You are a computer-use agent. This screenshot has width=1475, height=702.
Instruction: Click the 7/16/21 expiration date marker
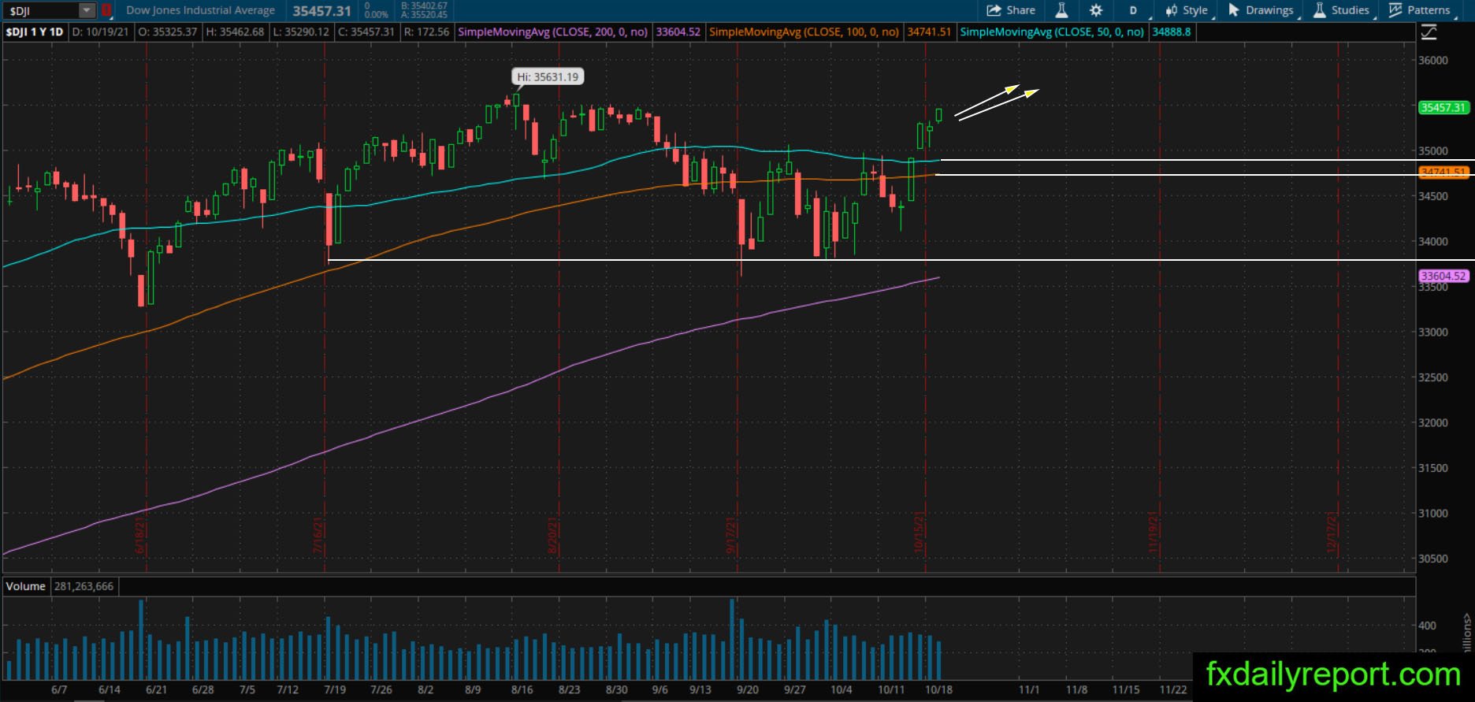(x=319, y=535)
